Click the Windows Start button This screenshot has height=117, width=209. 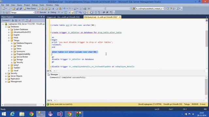click(4, 114)
